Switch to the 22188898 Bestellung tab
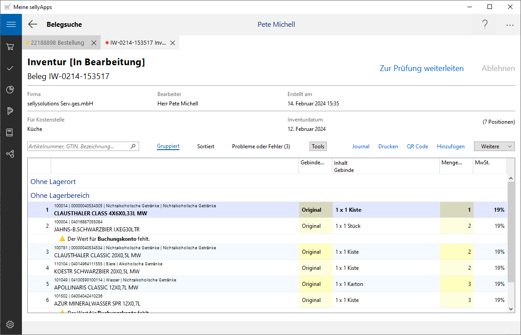This screenshot has width=521, height=335. tap(57, 43)
